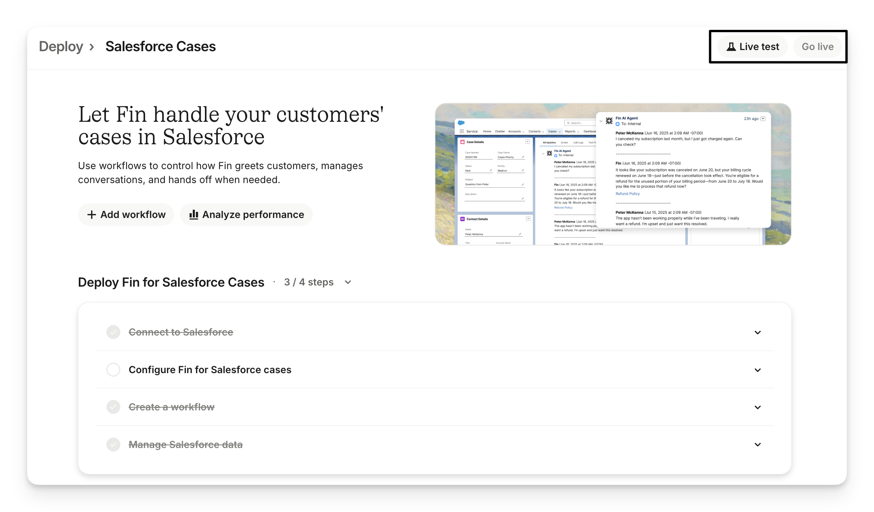Go back to the Deploy breadcrumb

tap(61, 47)
